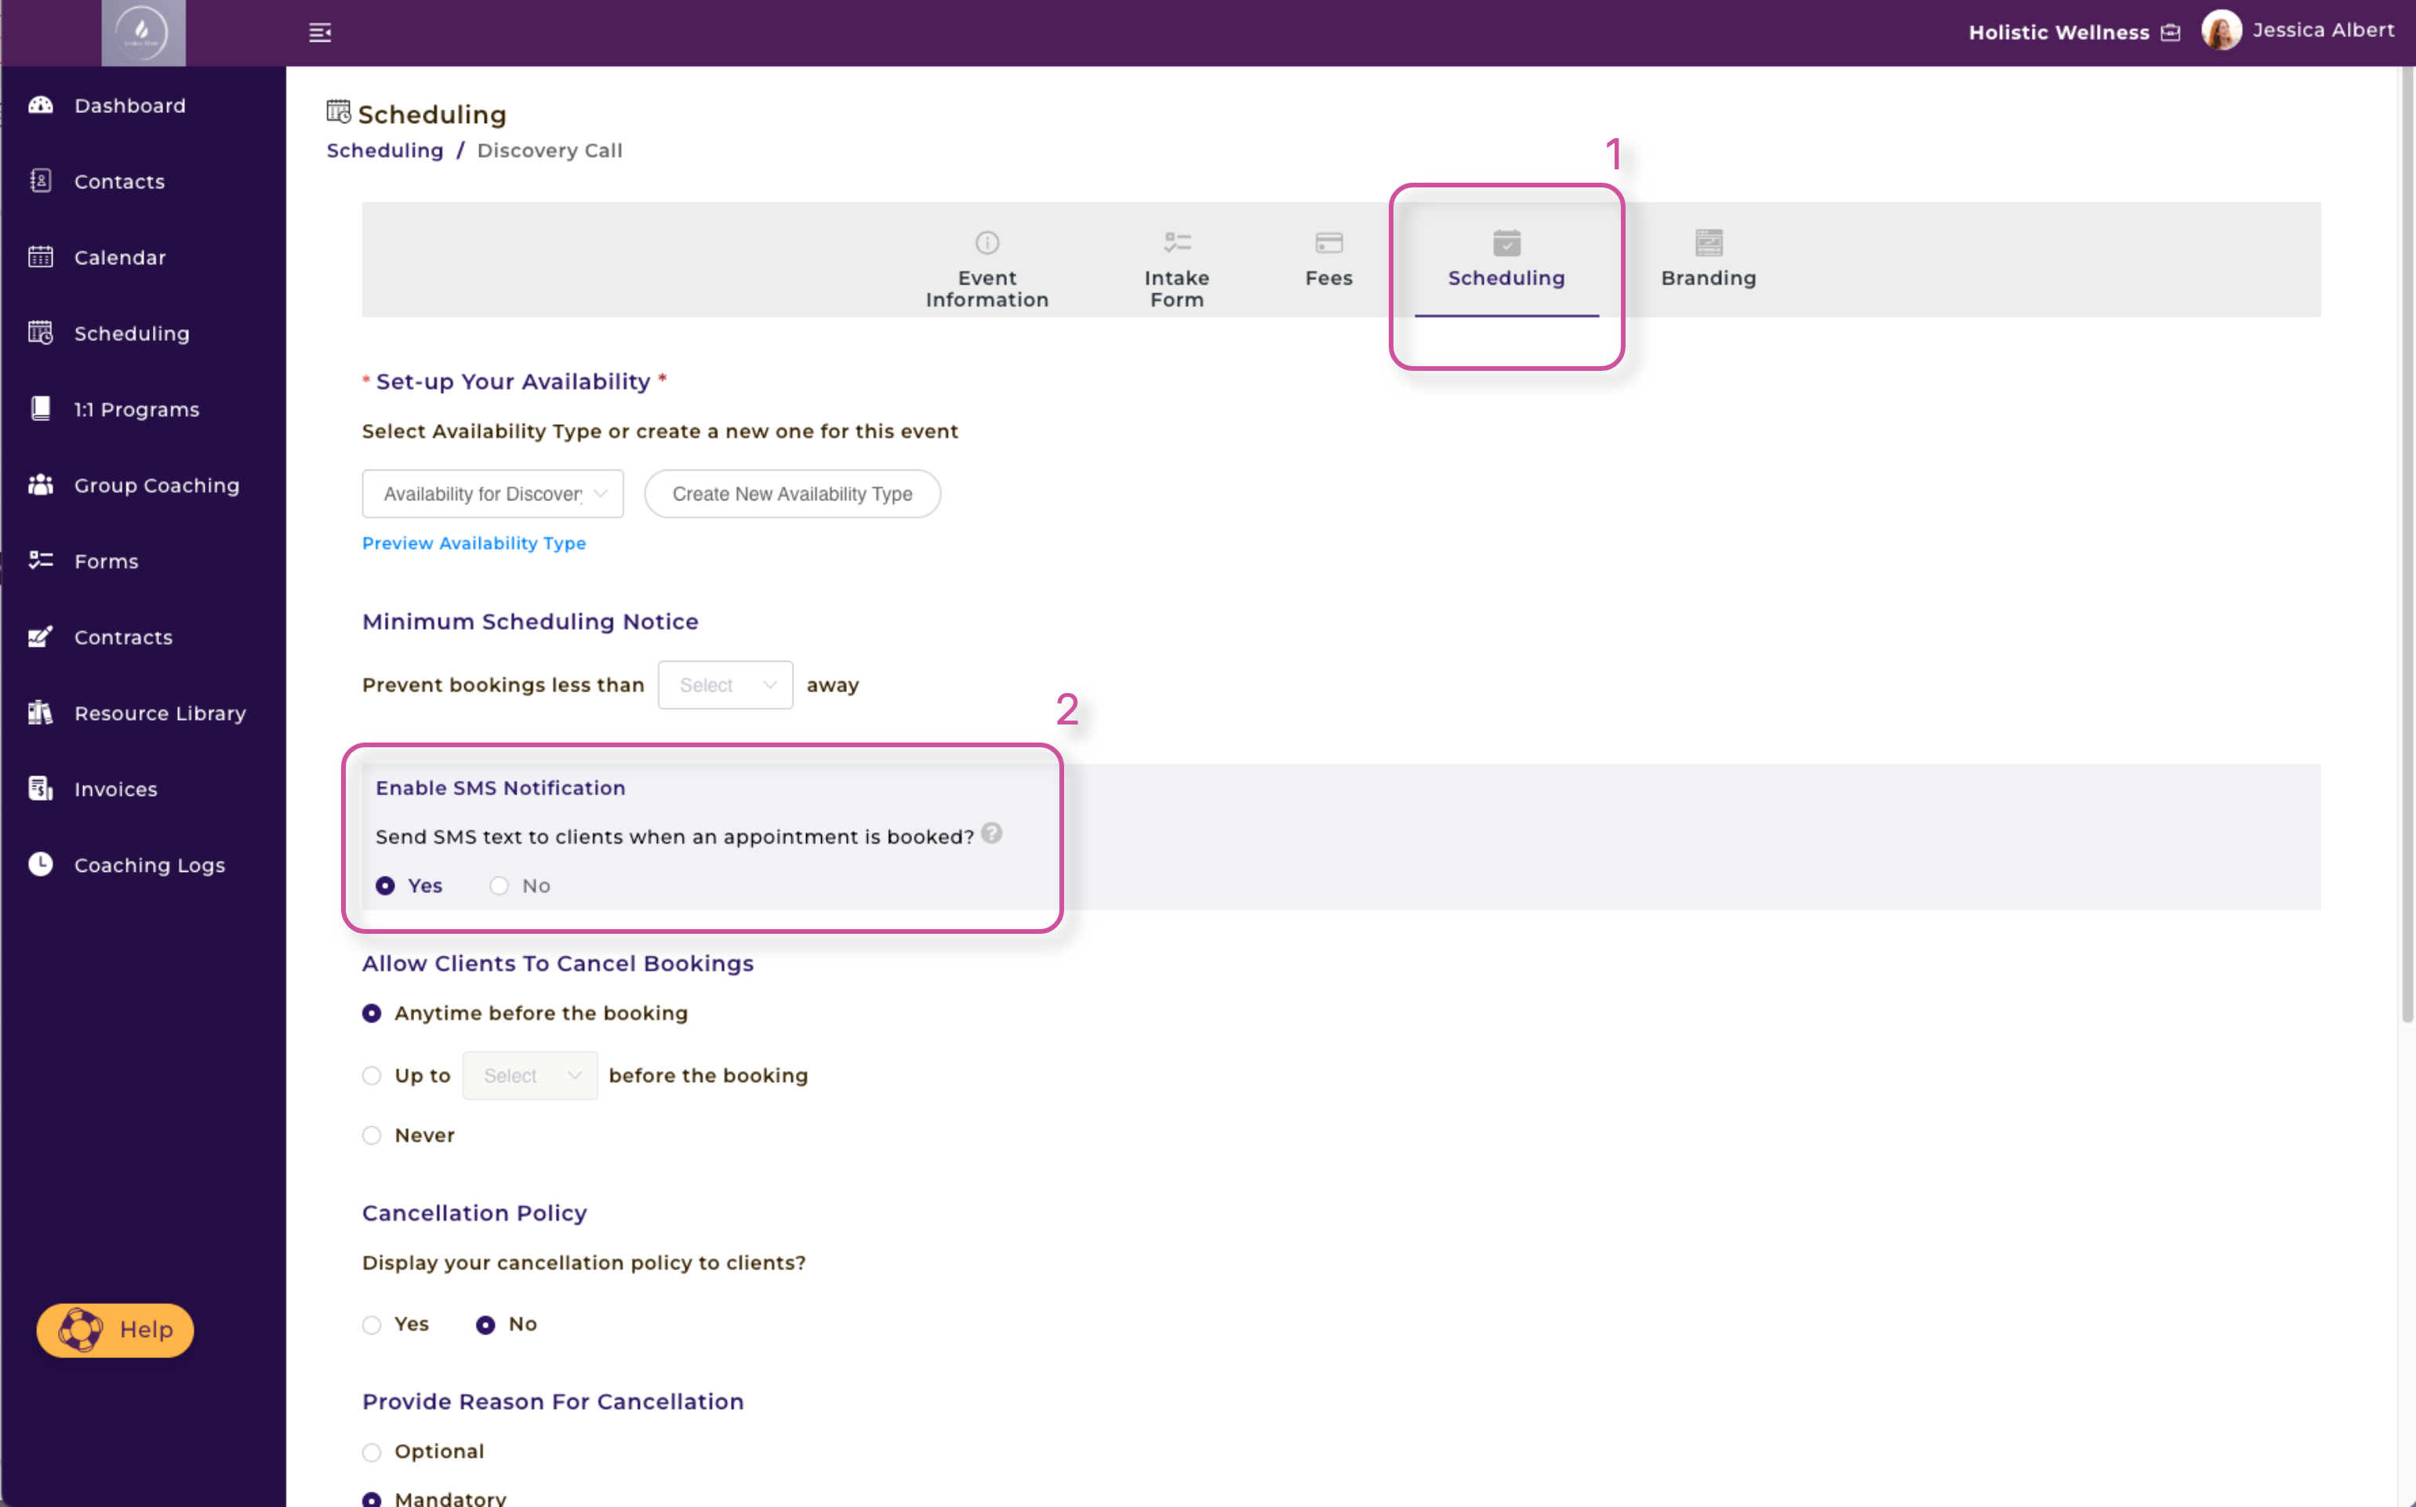The height and width of the screenshot is (1507, 2416).
Task: Select Never for client cancellations
Action: click(x=372, y=1135)
